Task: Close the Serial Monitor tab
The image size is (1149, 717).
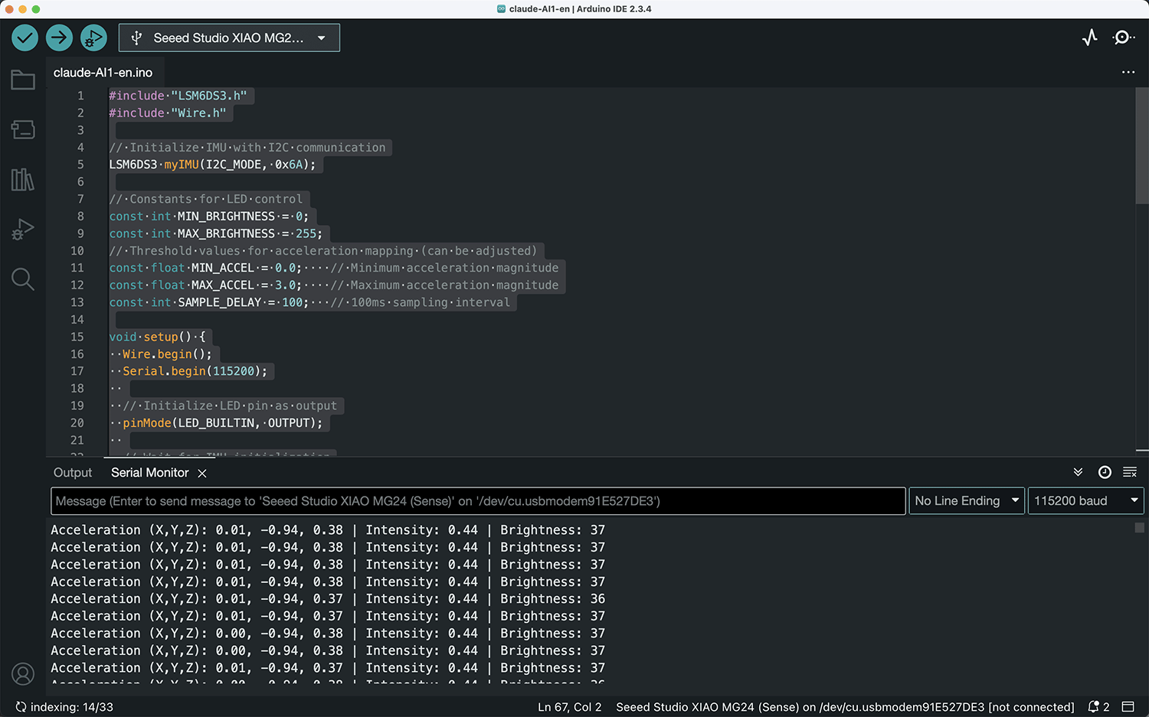Action: pyautogui.click(x=202, y=473)
